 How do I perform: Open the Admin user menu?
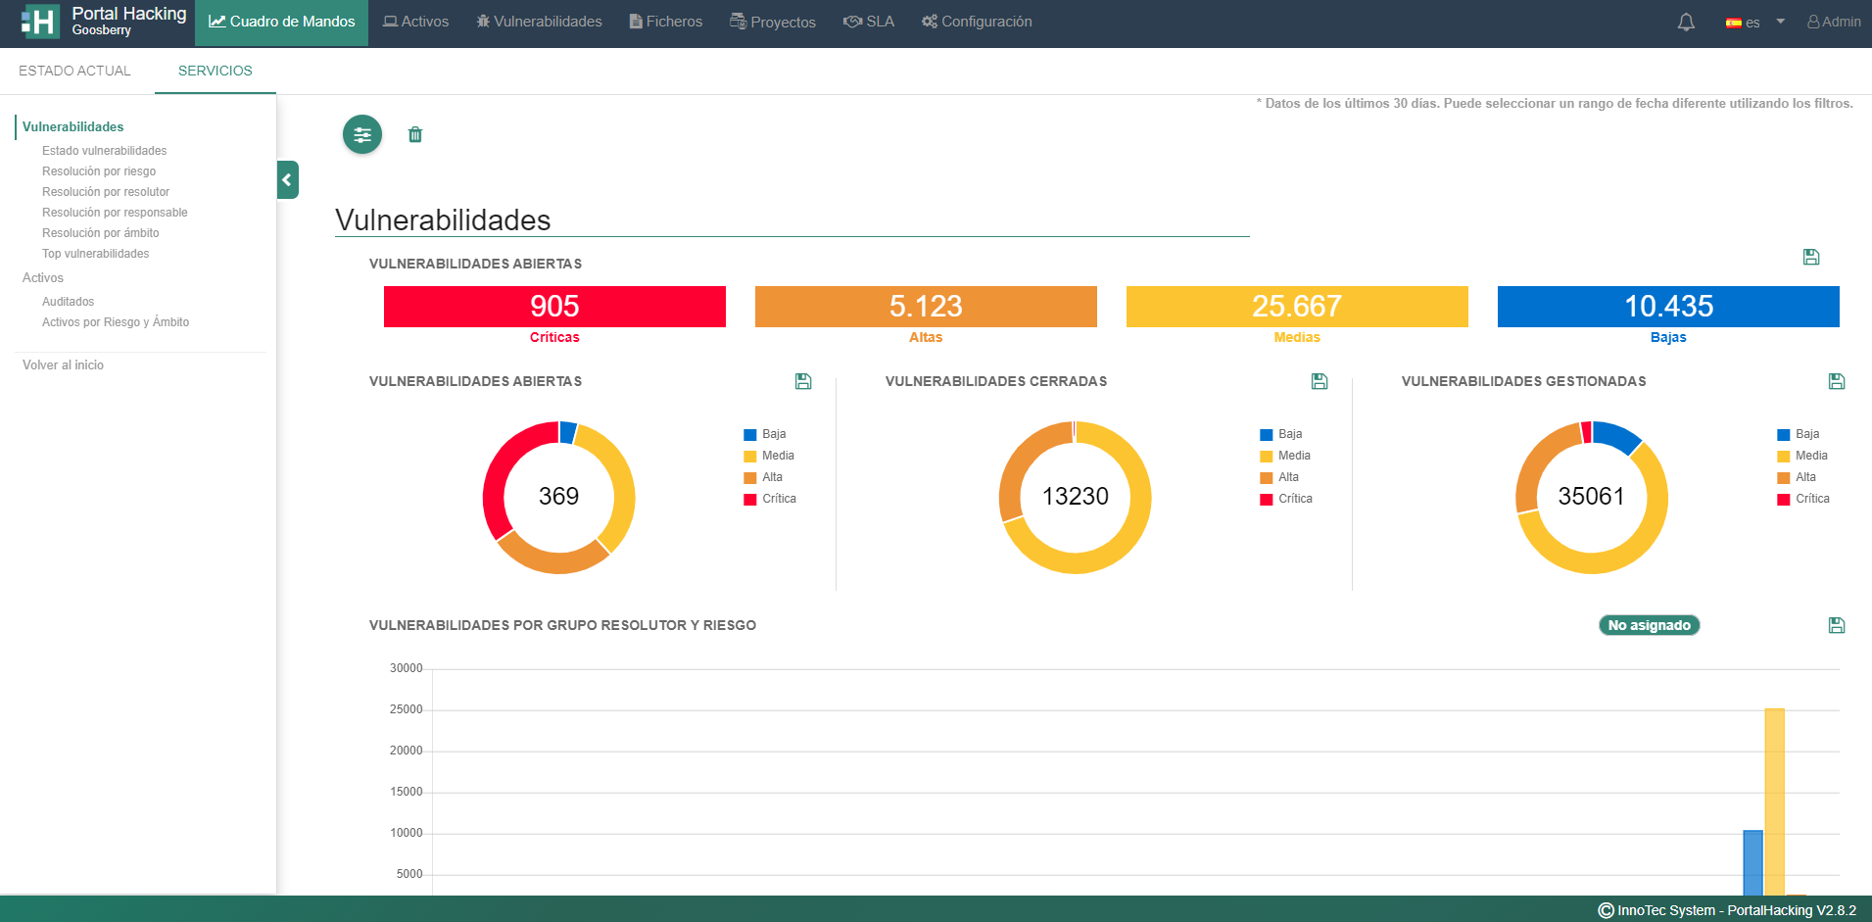pyautogui.click(x=1834, y=22)
